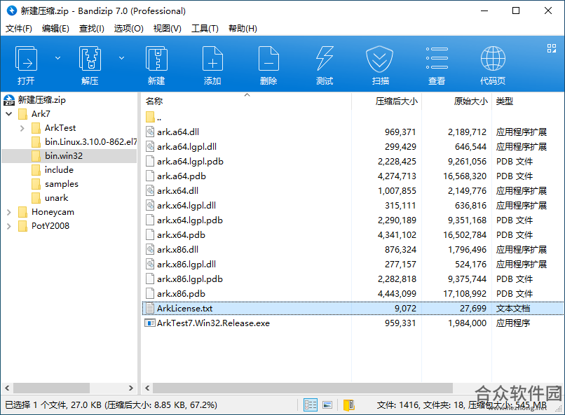Click the folder tree scroll left arrow

(x=7, y=388)
